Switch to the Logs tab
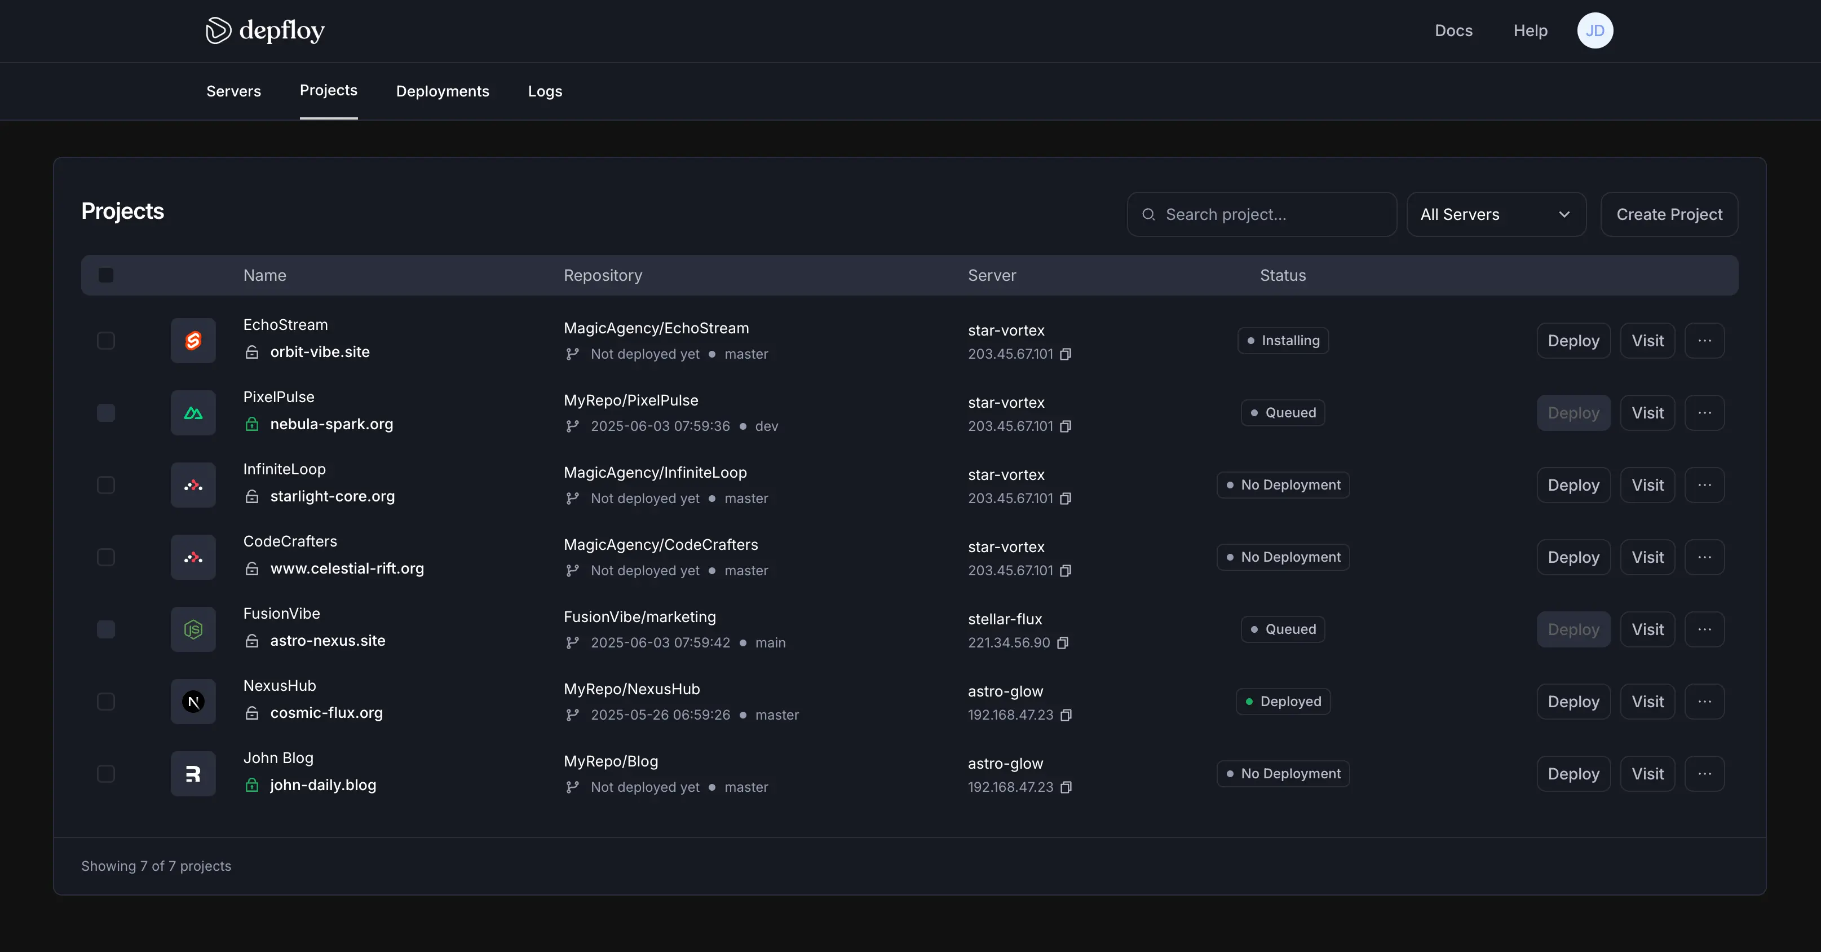The height and width of the screenshot is (952, 1821). coord(545,91)
